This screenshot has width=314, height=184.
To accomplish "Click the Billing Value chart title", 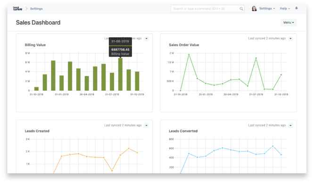I will (x=35, y=45).
